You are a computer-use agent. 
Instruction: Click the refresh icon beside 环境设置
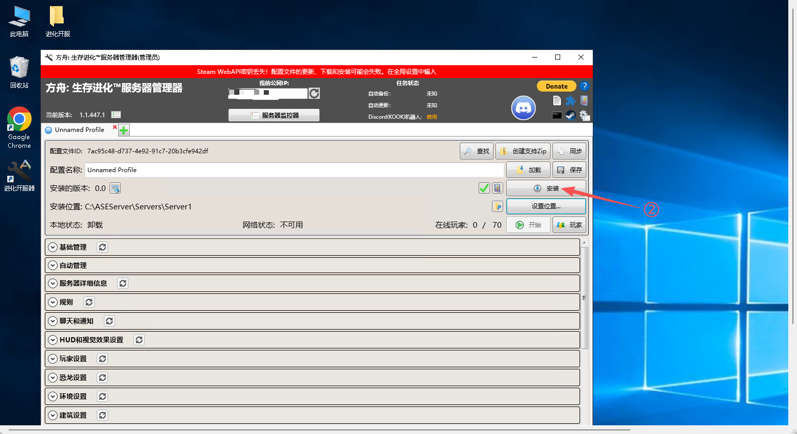pyautogui.click(x=102, y=396)
